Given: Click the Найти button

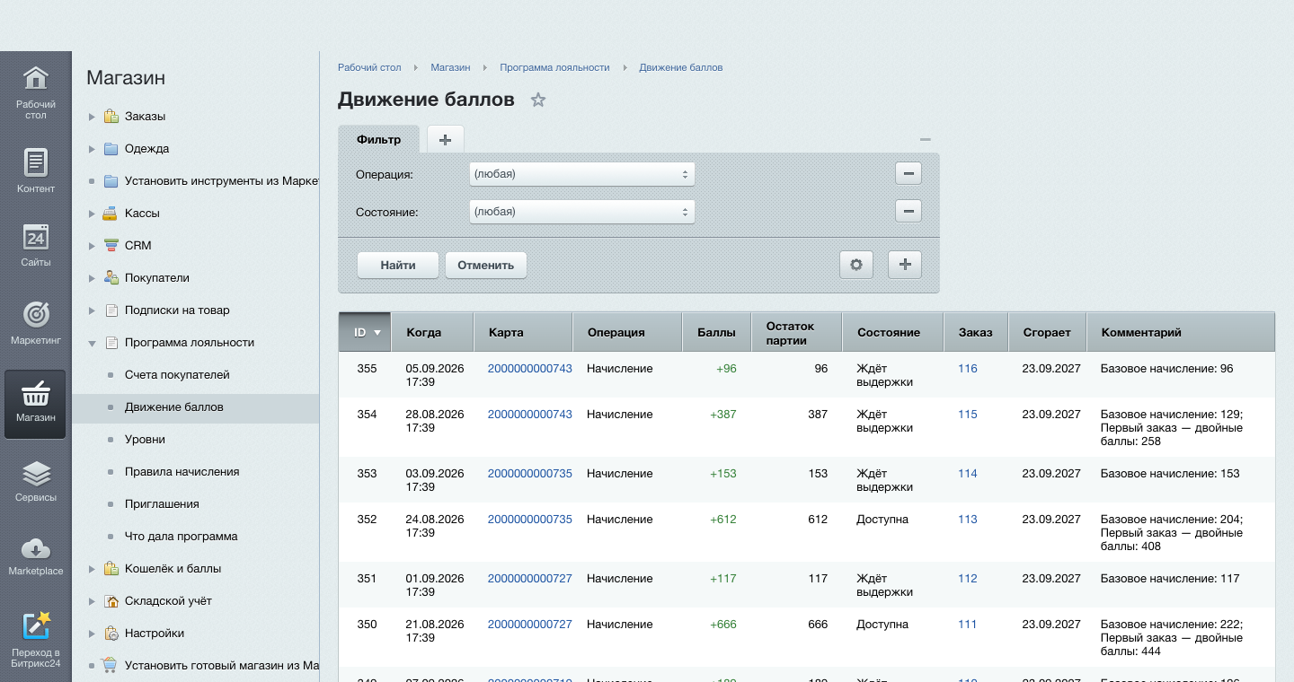Looking at the screenshot, I should [x=398, y=265].
